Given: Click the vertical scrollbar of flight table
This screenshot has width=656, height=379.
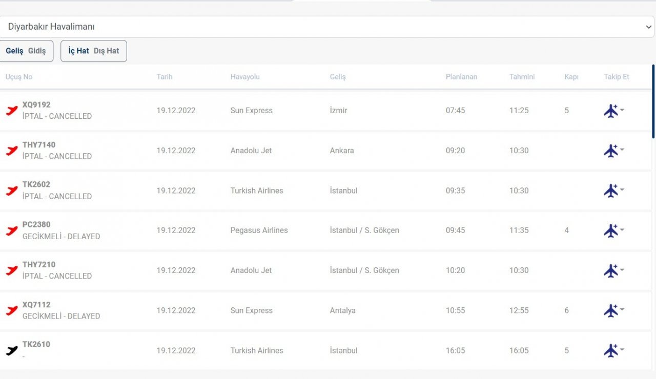Looking at the screenshot, I should 653,102.
